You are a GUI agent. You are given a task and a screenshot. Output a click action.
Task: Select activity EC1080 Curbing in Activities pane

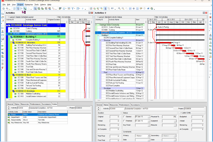pos(36,31)
